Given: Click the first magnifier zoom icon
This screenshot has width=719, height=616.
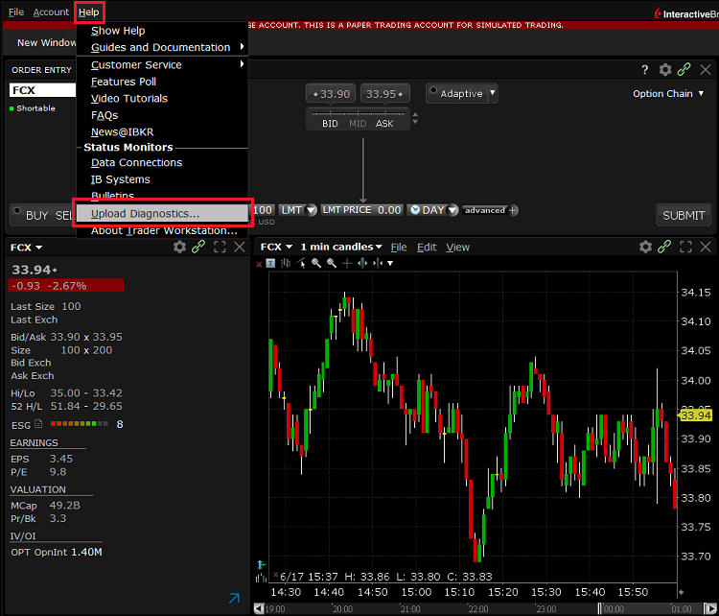Looking at the screenshot, I should pyautogui.click(x=316, y=263).
